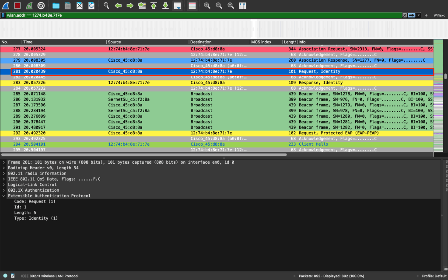Screen dimensions: 448x280
Task: Open the display filter history dropdown
Action: [x=419, y=15]
